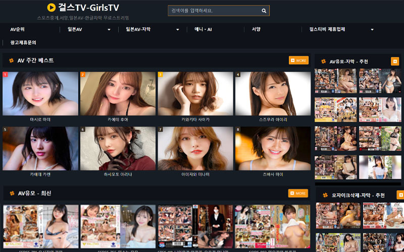Click the MORE button in AV유모 - 최신
This screenshot has height=252, width=404.
tap(298, 193)
